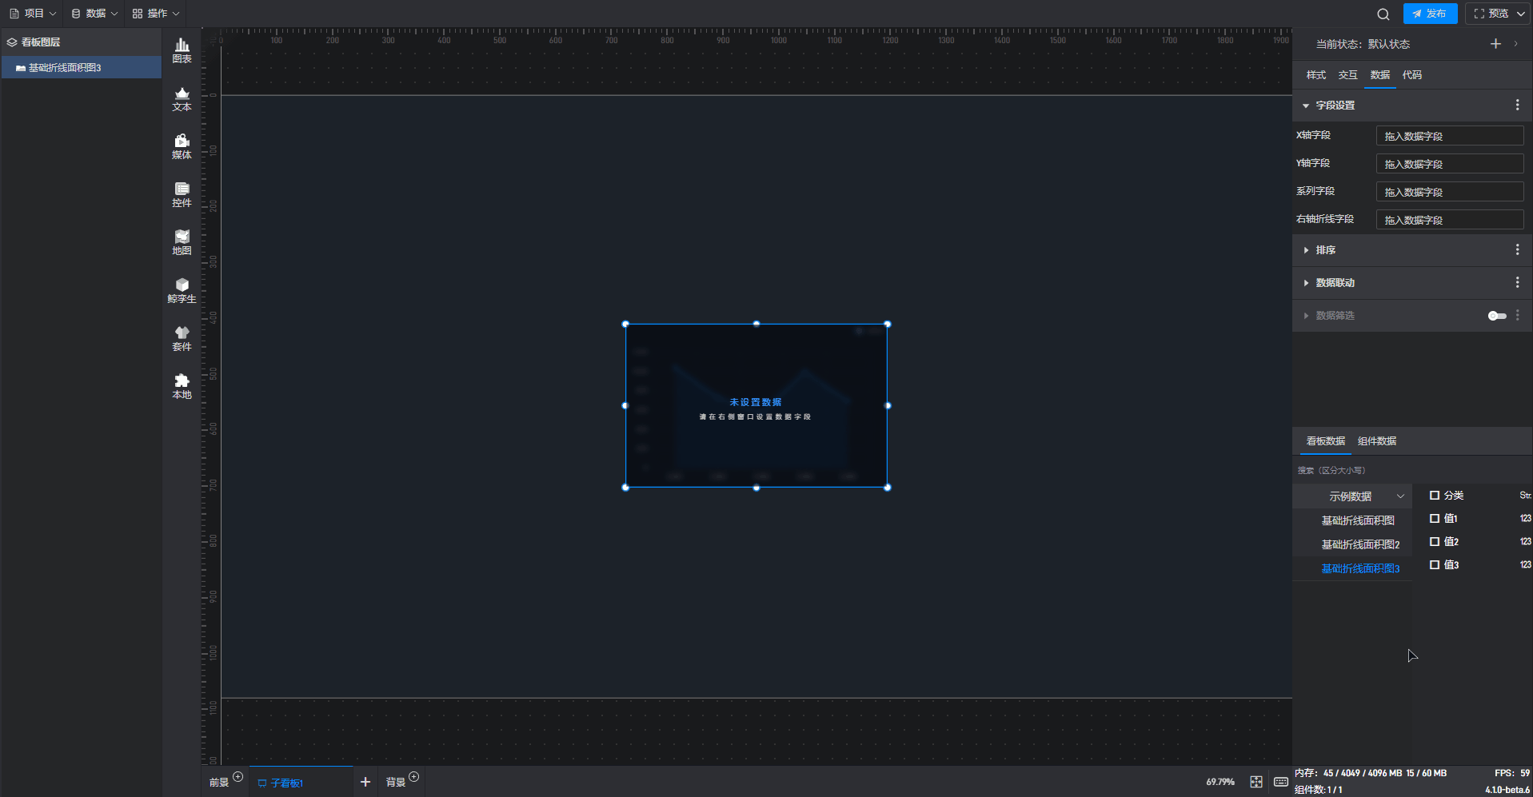1533x797 pixels.
Task: Open more options for 字段设置 section
Action: 1517,106
